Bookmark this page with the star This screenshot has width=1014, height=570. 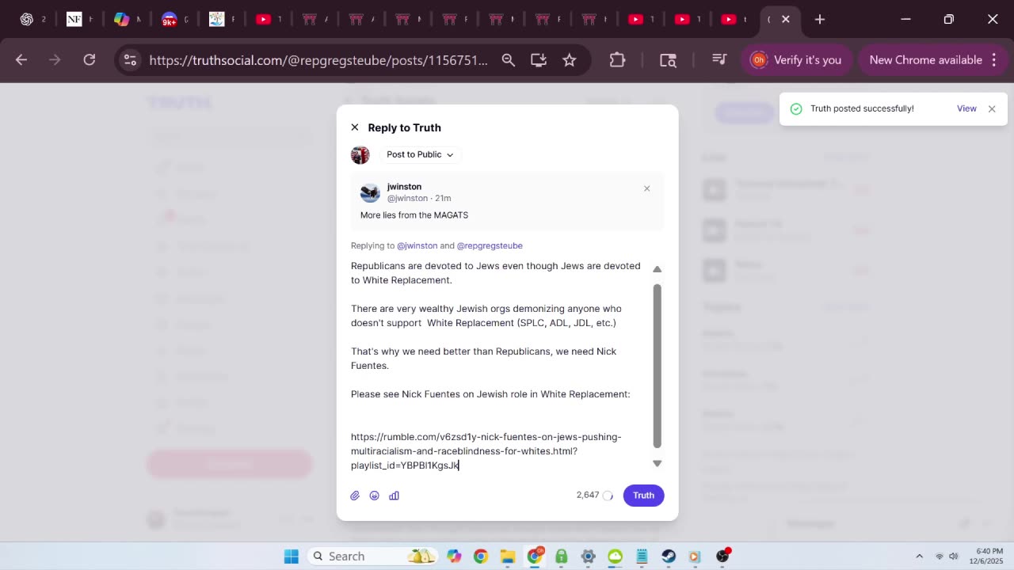569,60
